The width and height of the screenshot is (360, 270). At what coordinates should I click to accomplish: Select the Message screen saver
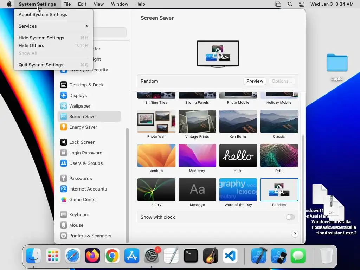[x=197, y=189]
